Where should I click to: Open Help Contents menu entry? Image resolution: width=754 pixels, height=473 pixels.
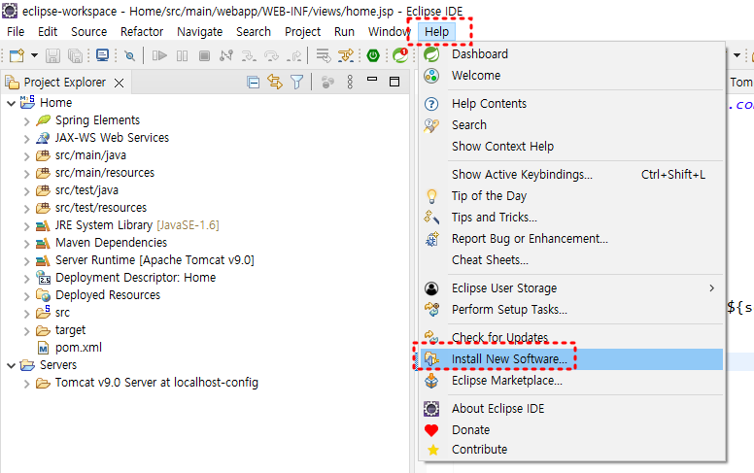[571, 104]
